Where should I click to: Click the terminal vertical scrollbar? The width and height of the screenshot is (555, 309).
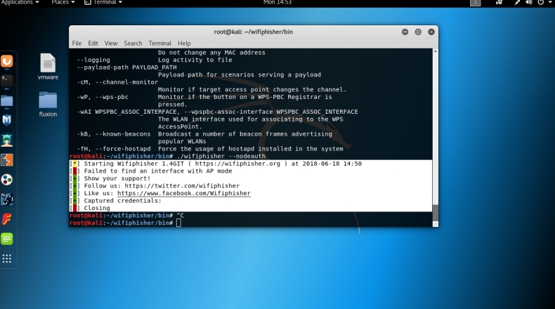[x=434, y=211]
